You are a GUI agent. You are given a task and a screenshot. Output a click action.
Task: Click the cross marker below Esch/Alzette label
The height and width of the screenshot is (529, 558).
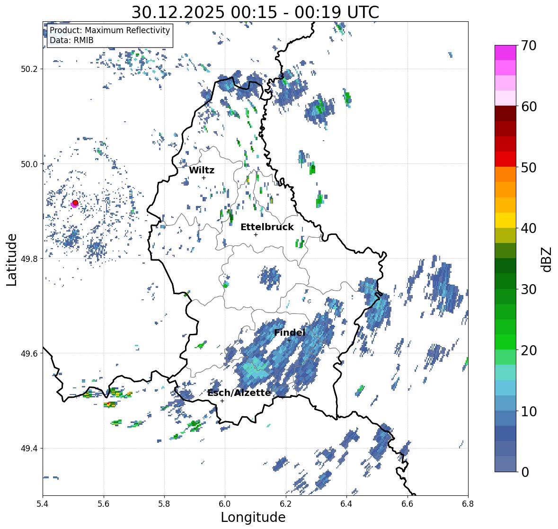point(222,401)
